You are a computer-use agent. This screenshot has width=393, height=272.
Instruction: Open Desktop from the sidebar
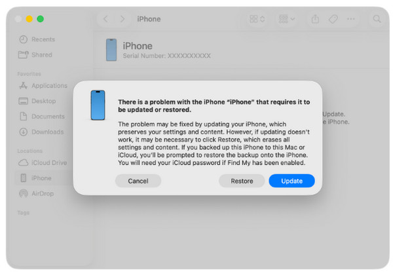click(x=37, y=101)
